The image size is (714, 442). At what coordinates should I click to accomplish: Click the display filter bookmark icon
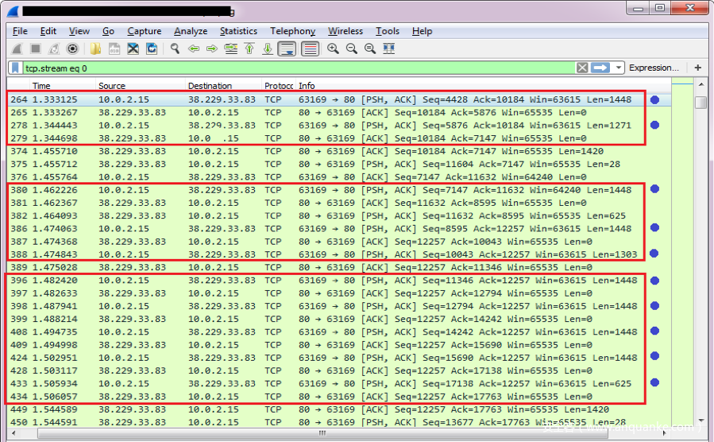[15, 68]
